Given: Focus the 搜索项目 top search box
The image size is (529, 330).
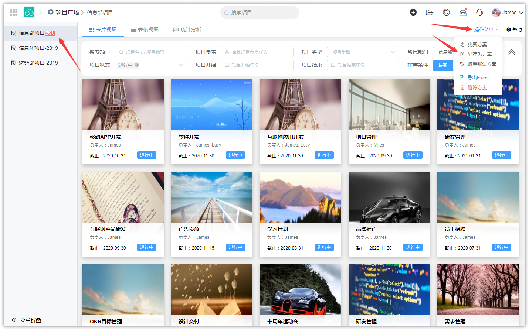Looking at the screenshot, I should click(x=260, y=13).
